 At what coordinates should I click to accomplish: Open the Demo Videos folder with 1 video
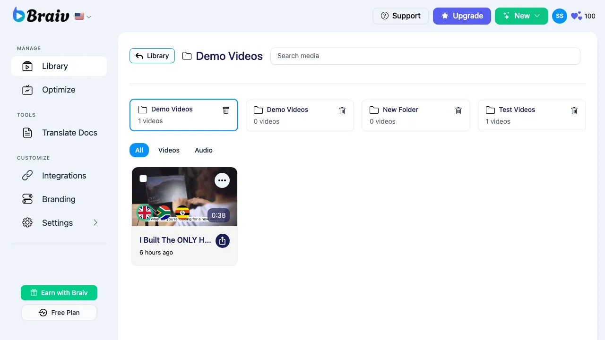point(183,115)
